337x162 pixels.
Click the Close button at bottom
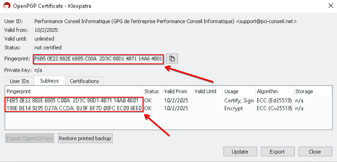point(315,152)
